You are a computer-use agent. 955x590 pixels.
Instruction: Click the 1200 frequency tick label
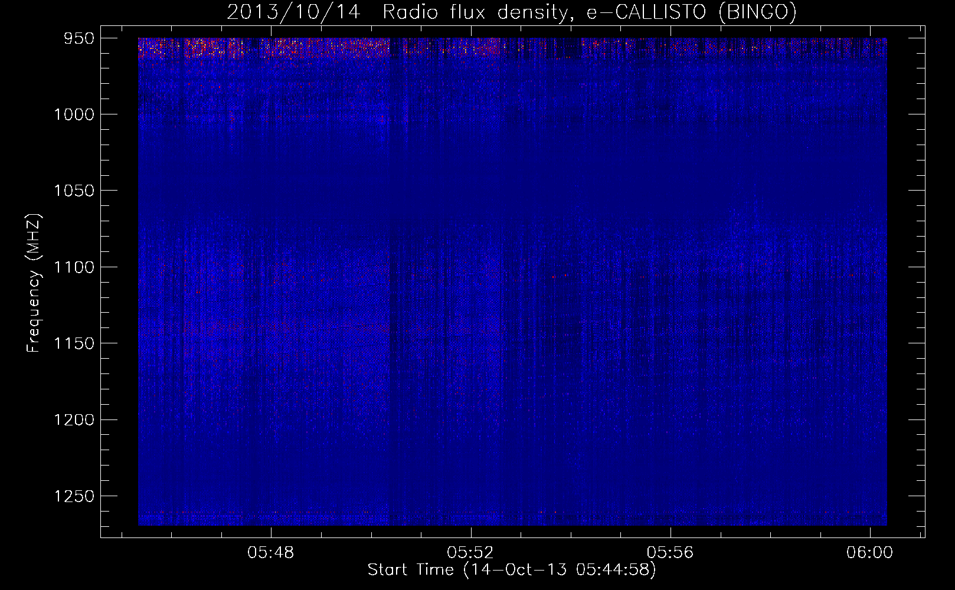[x=74, y=420]
